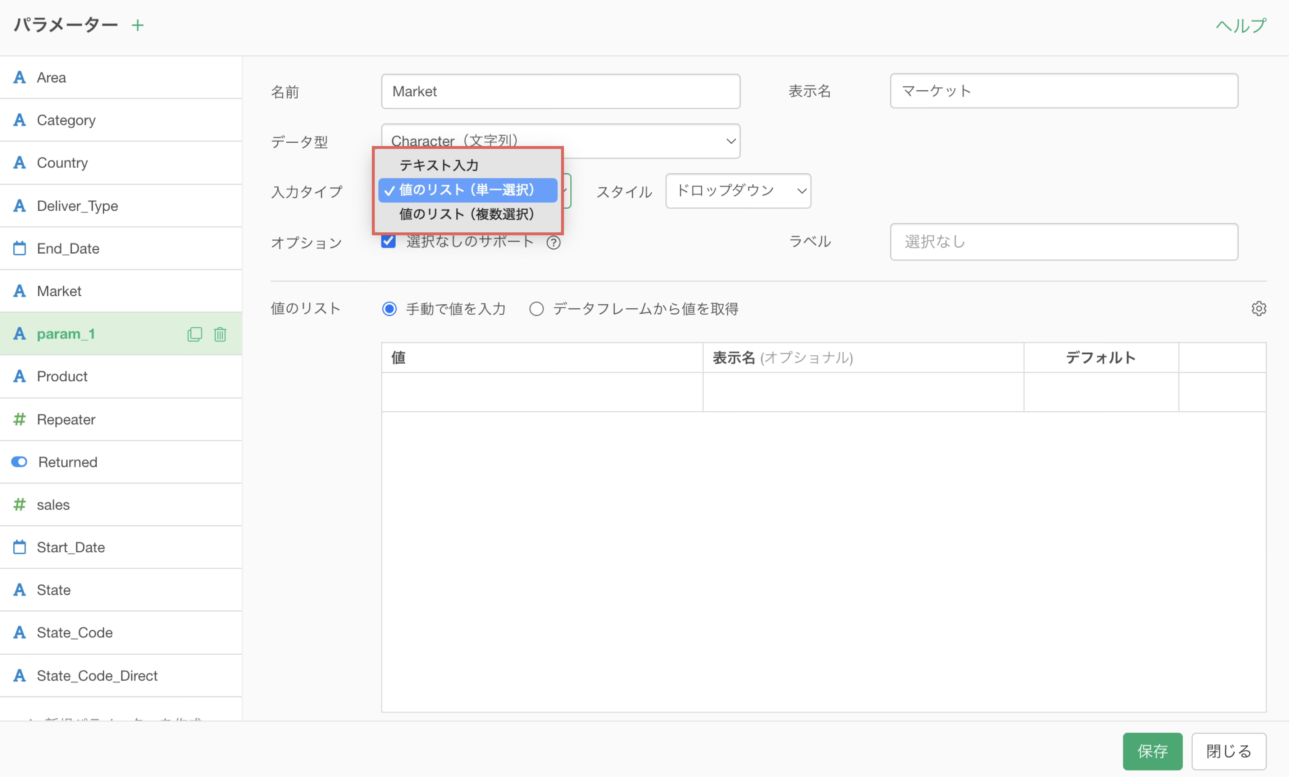The image size is (1289, 777).
Task: Choose 値のリスト (複数選択) option
Action: pos(466,214)
